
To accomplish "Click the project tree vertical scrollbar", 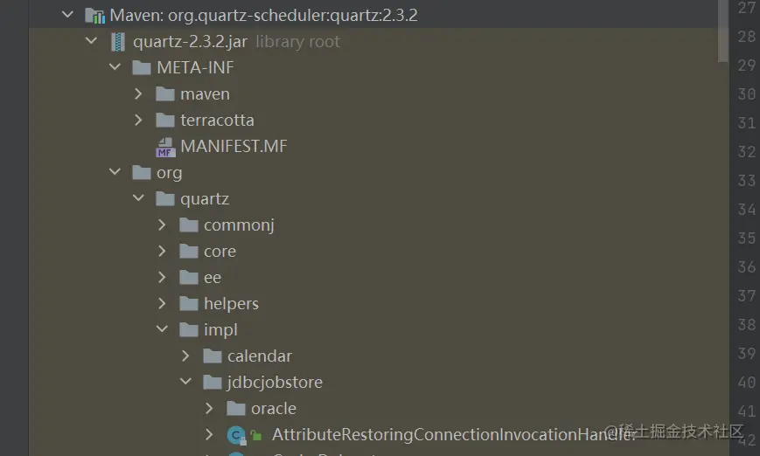I will point(722,31).
